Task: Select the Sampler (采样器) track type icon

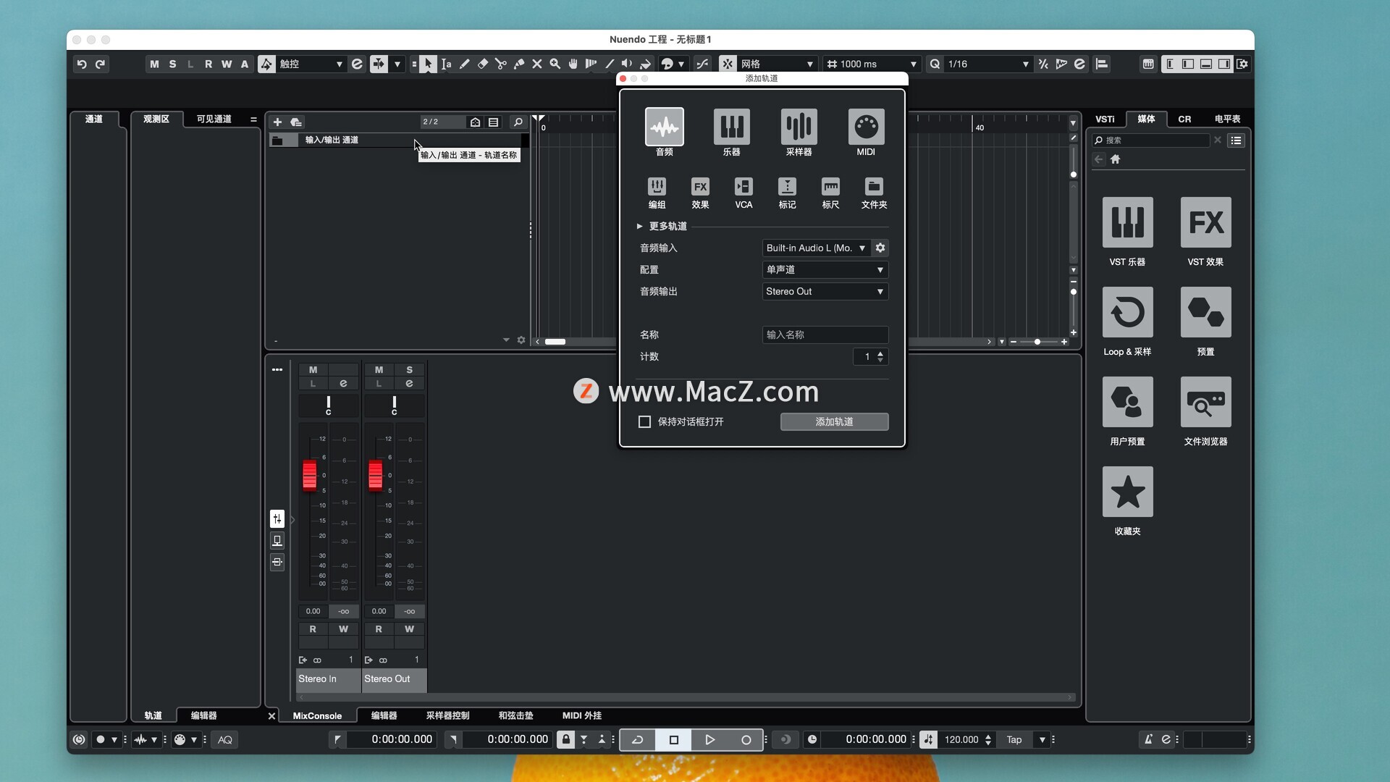Action: (799, 127)
